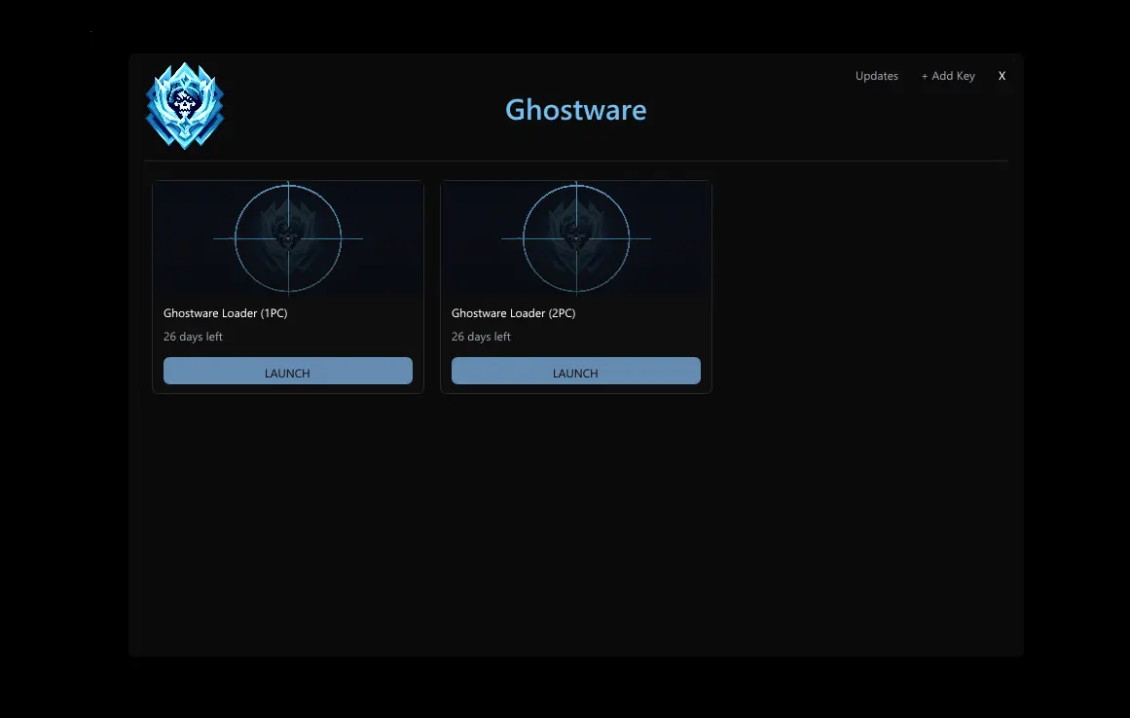Click the Ghostware heading title

point(576,110)
